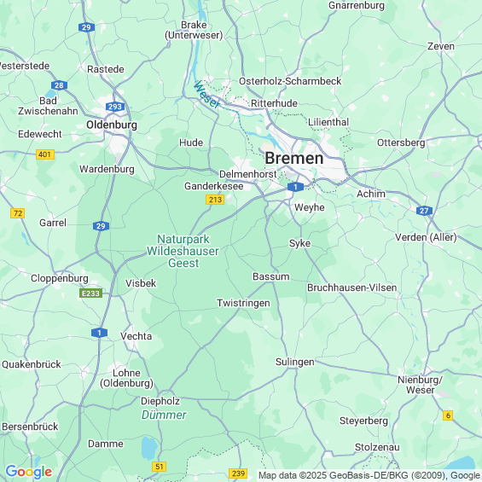
Task: Click the yellow 6 road marker near Nienburg
Action: pos(448,415)
